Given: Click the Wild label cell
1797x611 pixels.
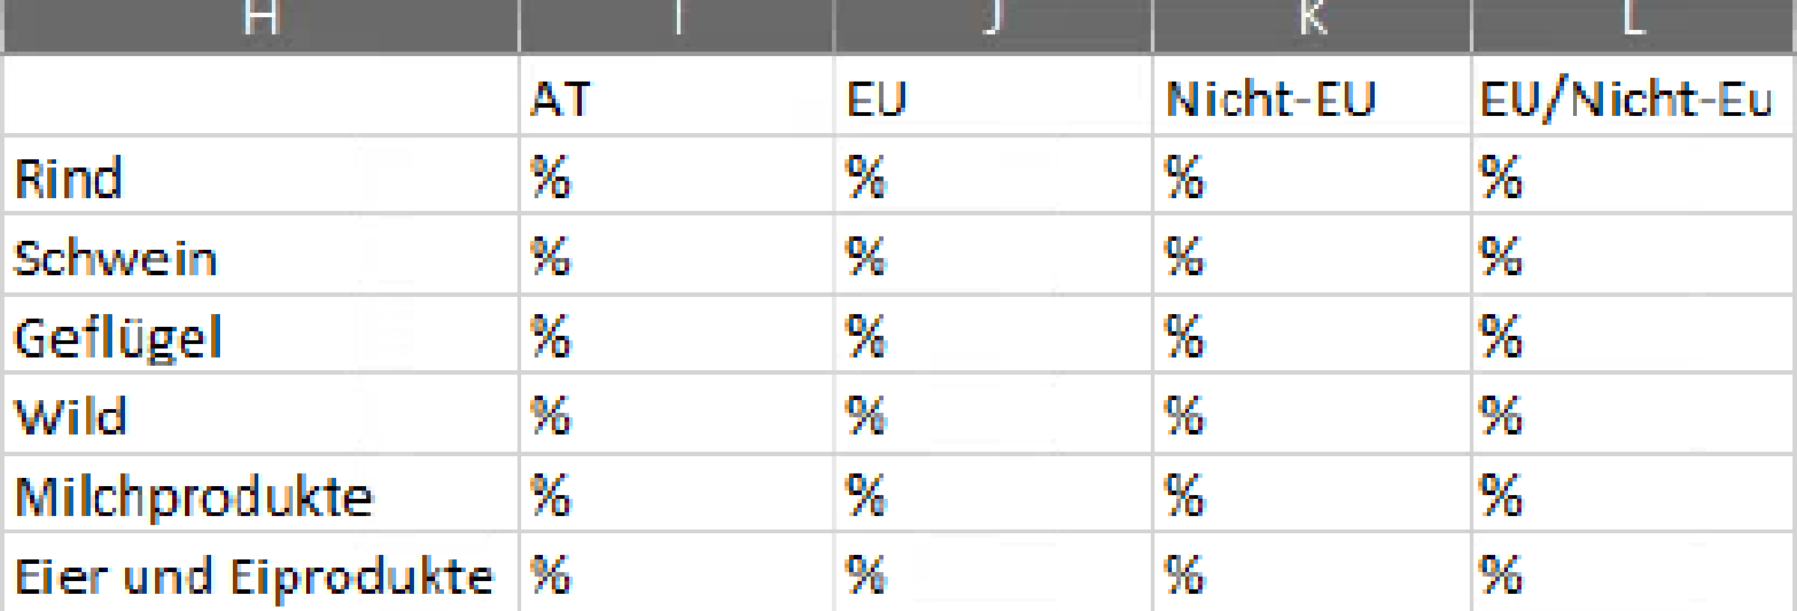Looking at the screenshot, I should (x=261, y=415).
